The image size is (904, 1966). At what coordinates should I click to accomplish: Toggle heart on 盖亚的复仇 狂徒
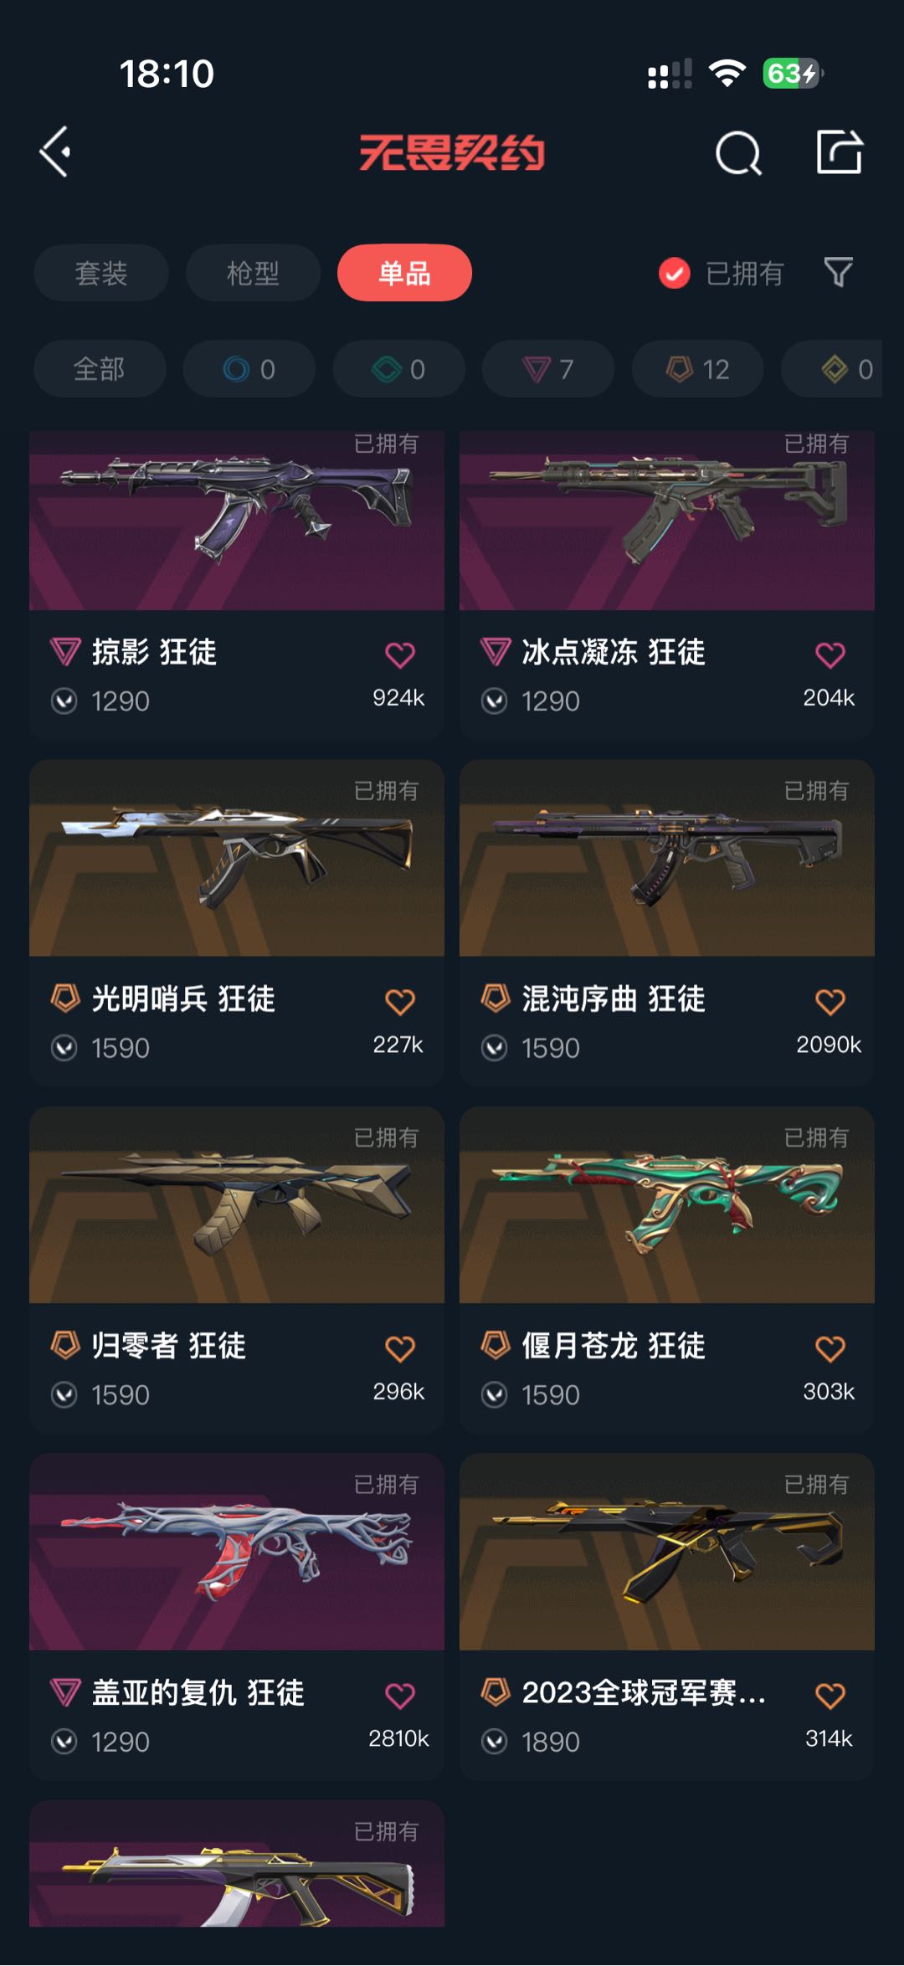pyautogui.click(x=400, y=1696)
